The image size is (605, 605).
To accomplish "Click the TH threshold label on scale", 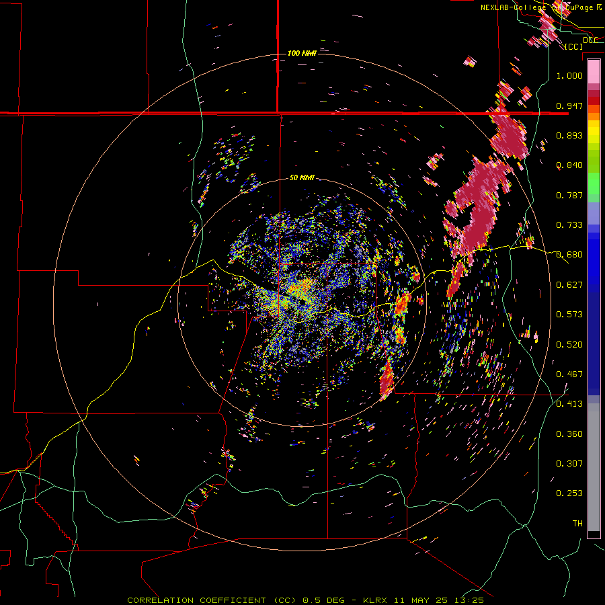I will click(577, 524).
